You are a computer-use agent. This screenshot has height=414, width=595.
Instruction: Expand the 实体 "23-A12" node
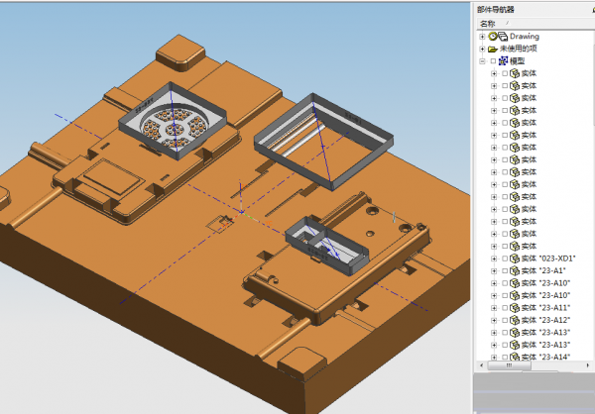click(x=494, y=320)
